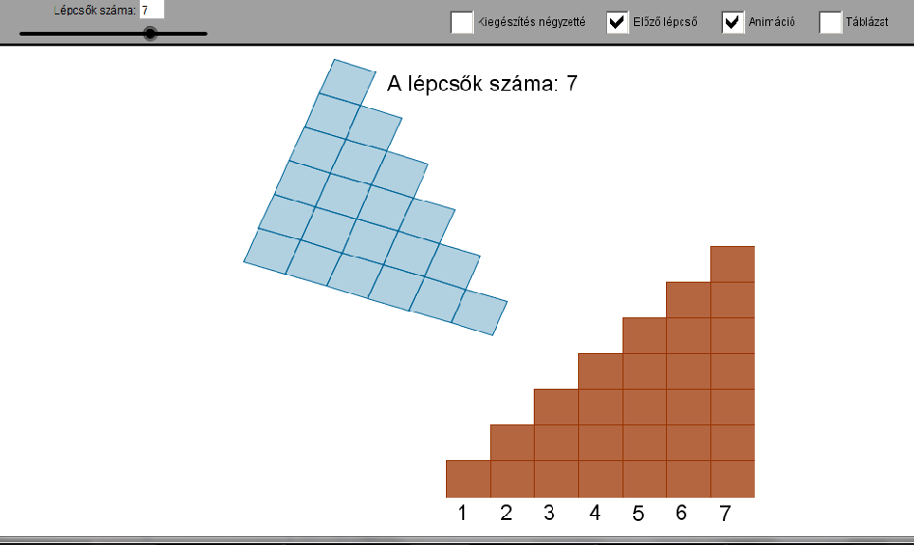This screenshot has width=914, height=545.
Task: Click the number 4 label below the staircase
Action: (595, 513)
